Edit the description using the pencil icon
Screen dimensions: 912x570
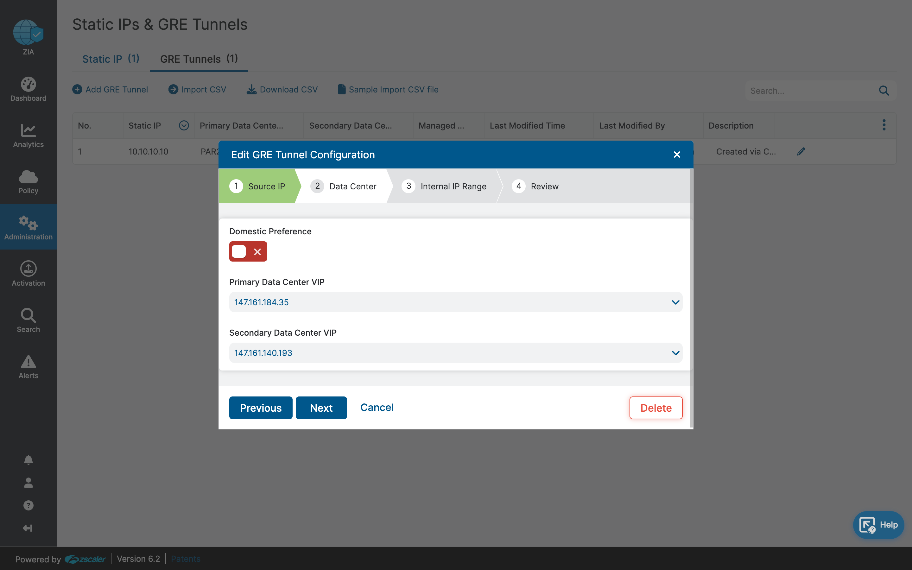pos(801,151)
